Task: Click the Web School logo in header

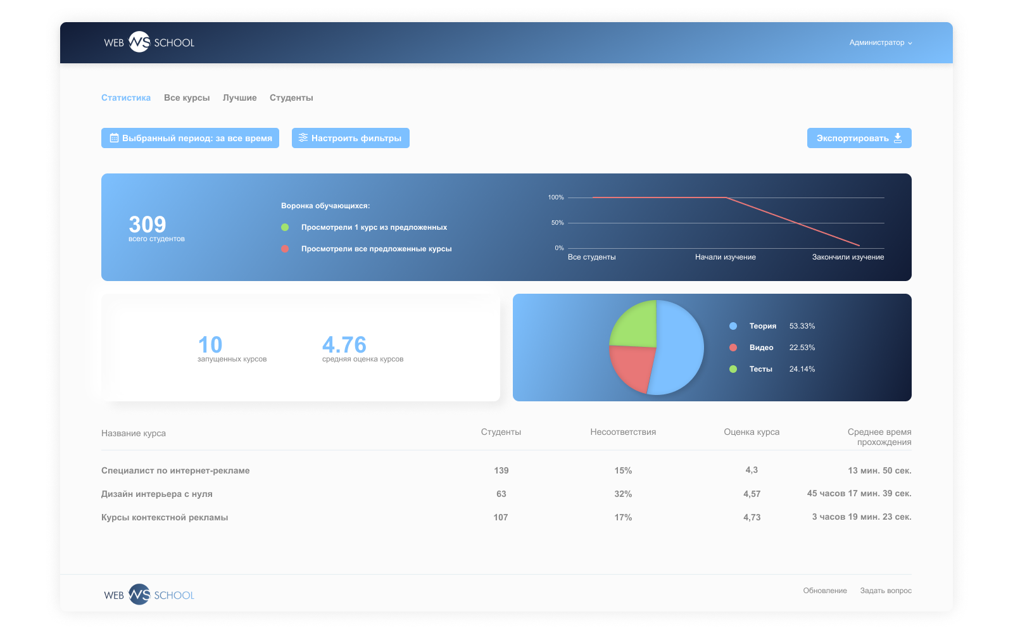Action: (149, 42)
